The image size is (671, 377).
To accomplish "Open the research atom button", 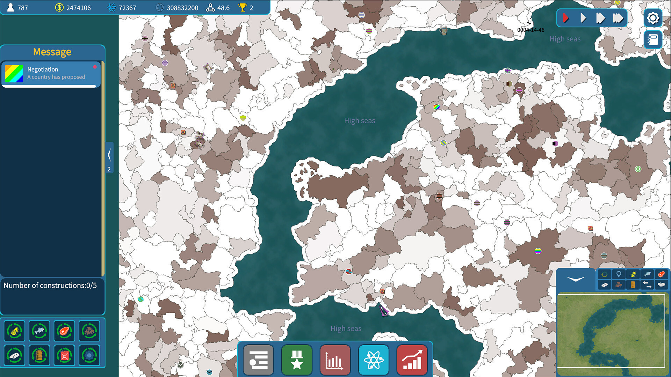I will click(x=373, y=360).
